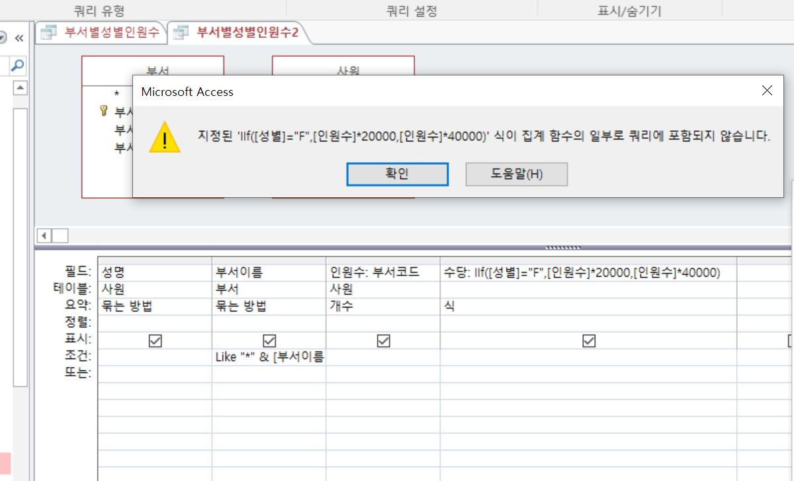Click the left arrow of the horizontal scrollbar
The width and height of the screenshot is (794, 481).
click(45, 236)
